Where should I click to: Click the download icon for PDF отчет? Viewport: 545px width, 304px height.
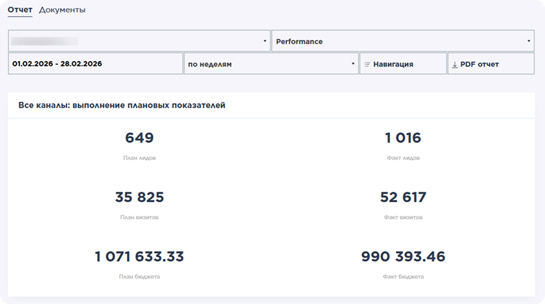[x=455, y=65]
